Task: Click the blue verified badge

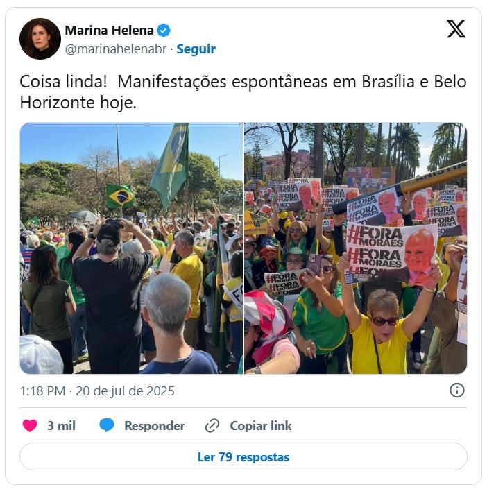Action: (x=164, y=31)
